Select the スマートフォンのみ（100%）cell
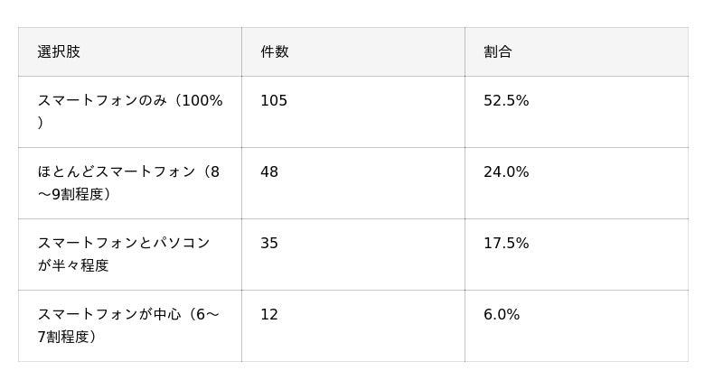The height and width of the screenshot is (389, 723). 130,112
